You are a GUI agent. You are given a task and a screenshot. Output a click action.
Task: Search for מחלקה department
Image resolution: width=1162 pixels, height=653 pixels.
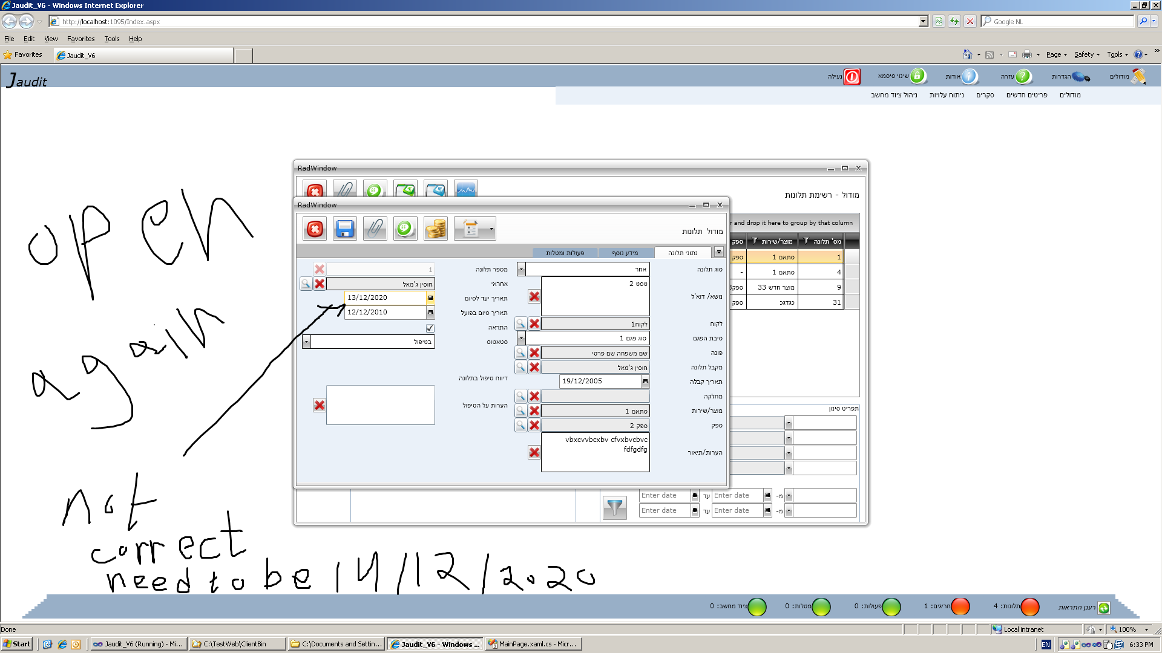[520, 396]
